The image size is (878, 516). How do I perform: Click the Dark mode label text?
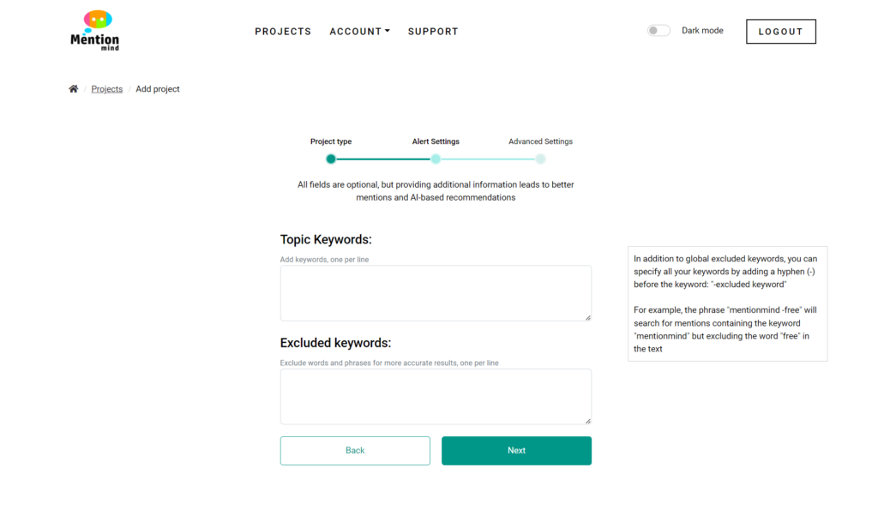click(702, 30)
